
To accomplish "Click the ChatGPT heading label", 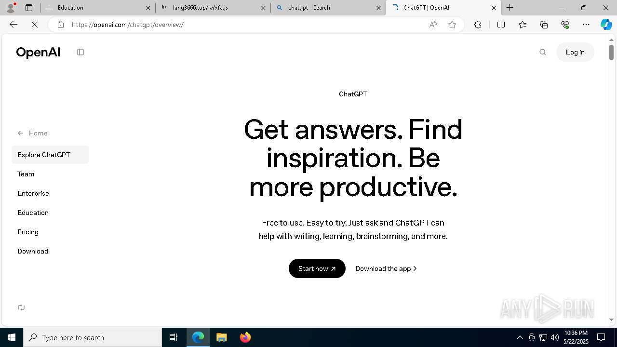I will click(x=353, y=94).
